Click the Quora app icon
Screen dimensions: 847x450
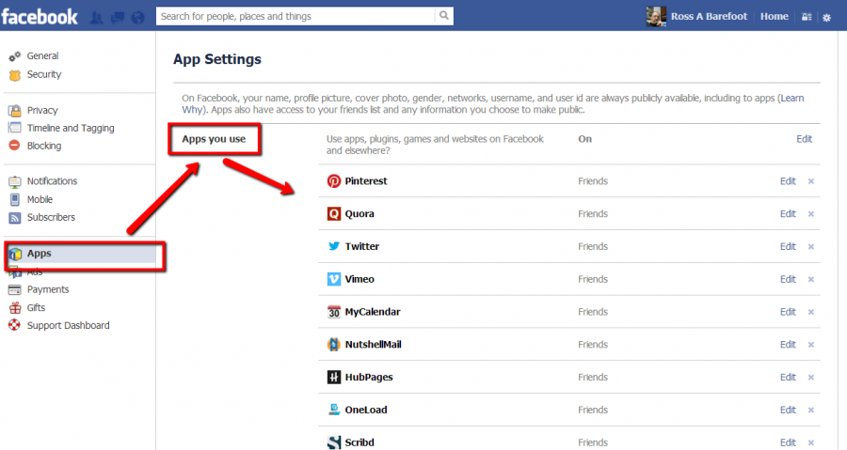point(334,214)
